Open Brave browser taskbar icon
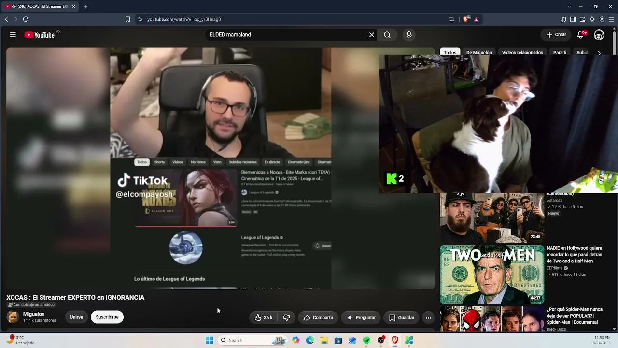618x348 pixels. click(395, 340)
